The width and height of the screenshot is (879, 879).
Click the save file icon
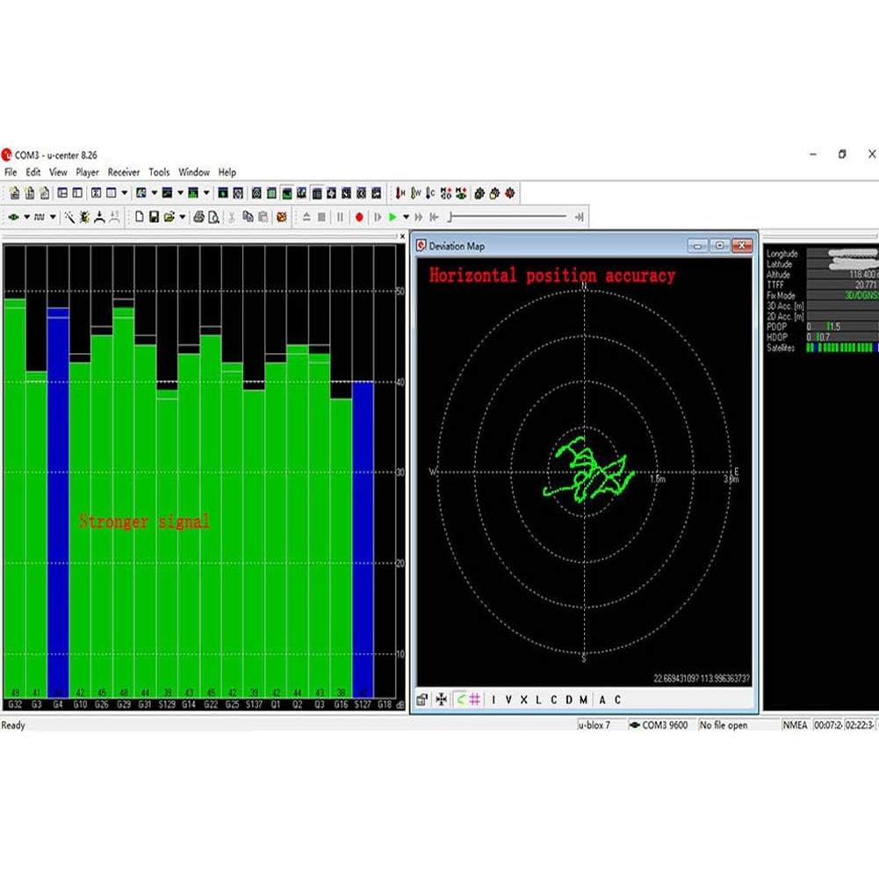pos(154,217)
